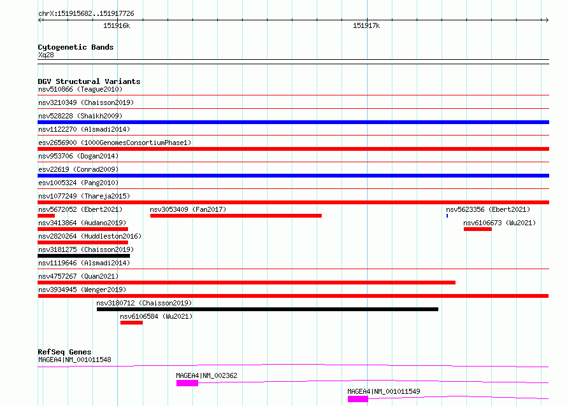Click the left arrow of the ruler
The image size is (567, 406).
click(x=40, y=20)
